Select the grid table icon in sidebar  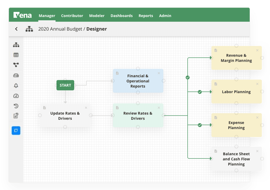click(x=16, y=55)
